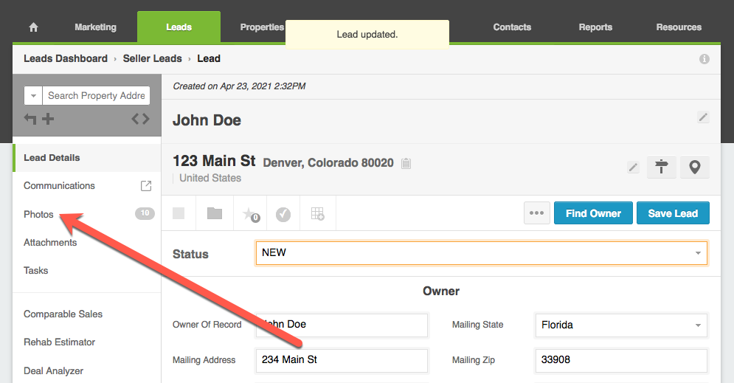This screenshot has width=734, height=383.
Task: Click the checkmark circle icon in toolbar
Action: pyautogui.click(x=283, y=214)
